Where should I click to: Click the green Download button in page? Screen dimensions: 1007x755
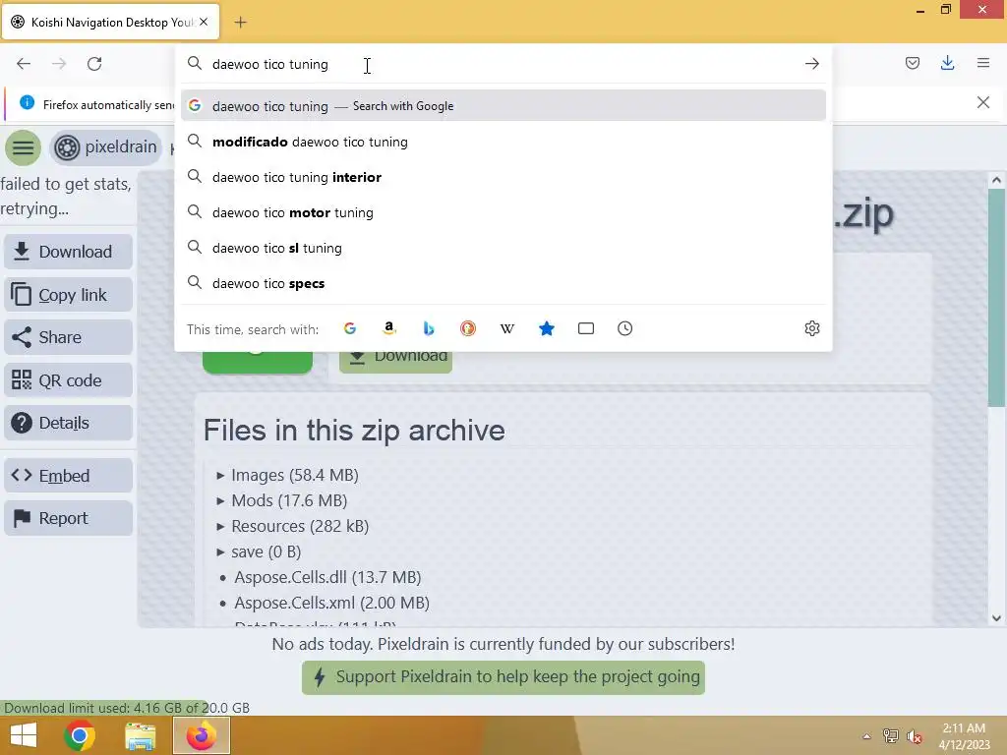point(395,360)
